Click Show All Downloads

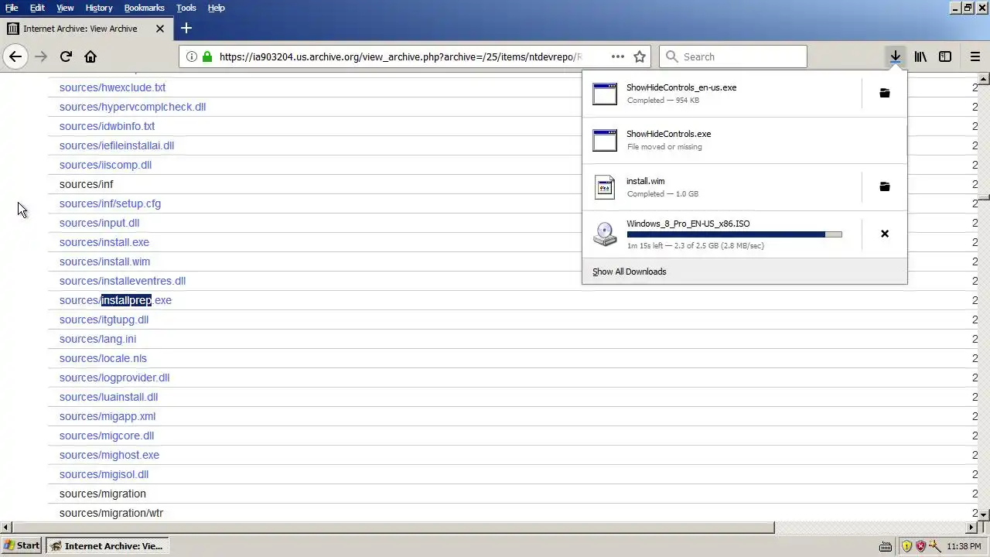click(x=629, y=272)
